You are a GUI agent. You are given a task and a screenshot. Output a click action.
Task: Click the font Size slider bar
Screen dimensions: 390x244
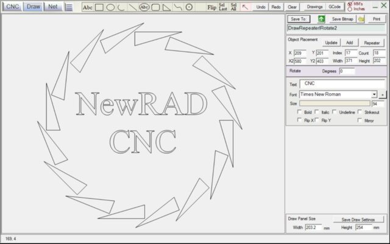tap(335, 103)
